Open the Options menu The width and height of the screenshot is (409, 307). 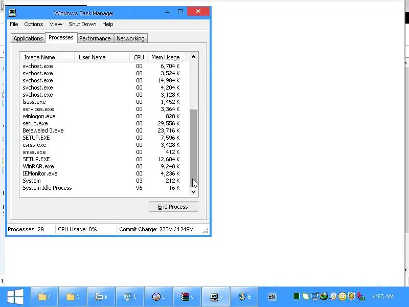click(x=33, y=24)
